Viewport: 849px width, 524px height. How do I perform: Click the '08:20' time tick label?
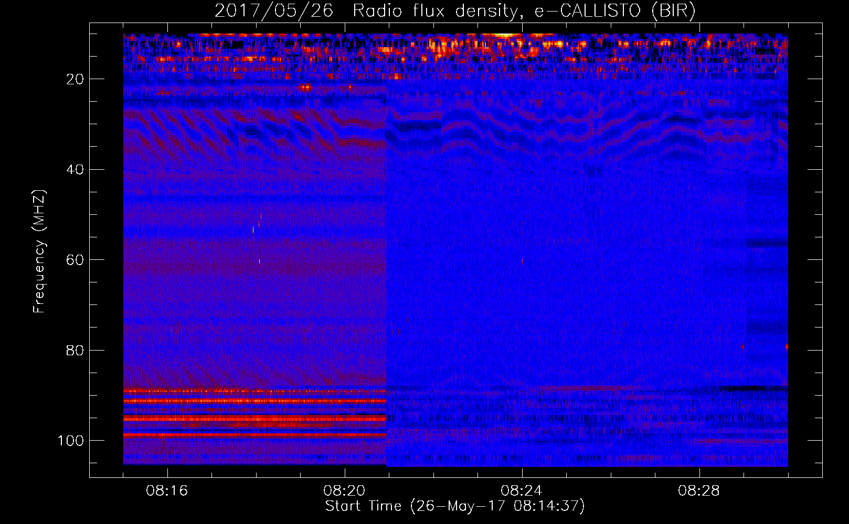[x=344, y=491]
